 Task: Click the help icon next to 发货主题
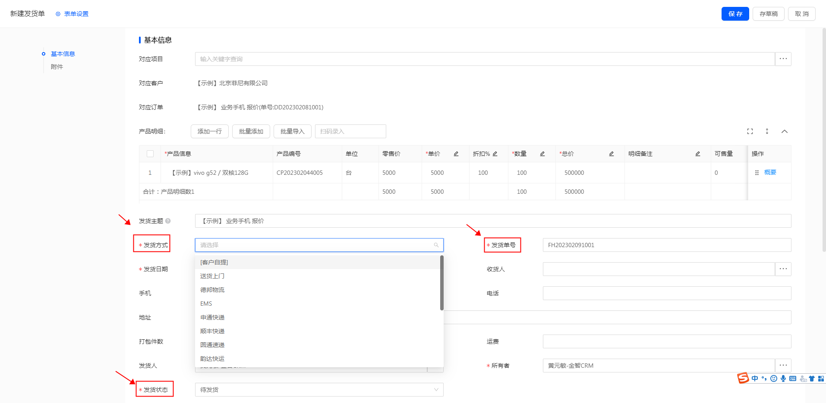(168, 221)
